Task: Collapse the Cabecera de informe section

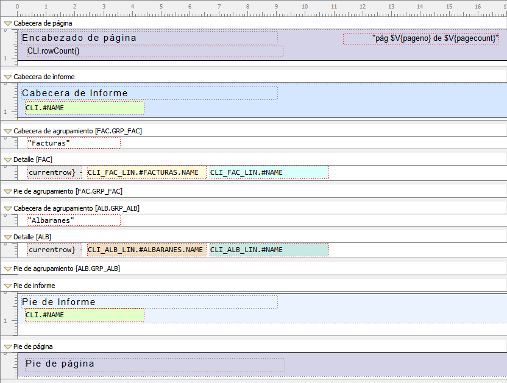Action: click(x=7, y=77)
